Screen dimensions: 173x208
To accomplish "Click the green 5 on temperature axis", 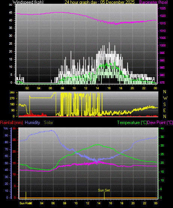I will tap(161, 189).
